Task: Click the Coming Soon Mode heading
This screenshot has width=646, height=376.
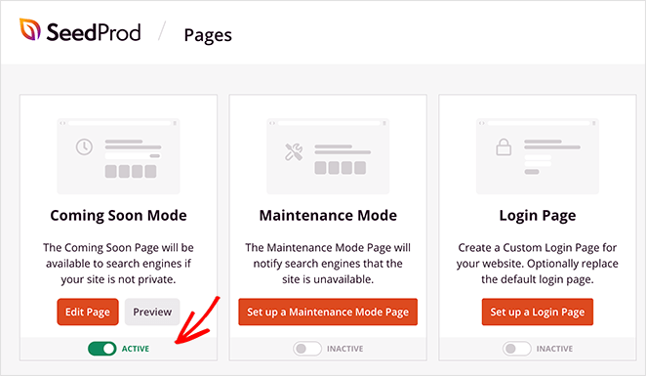Action: [119, 216]
